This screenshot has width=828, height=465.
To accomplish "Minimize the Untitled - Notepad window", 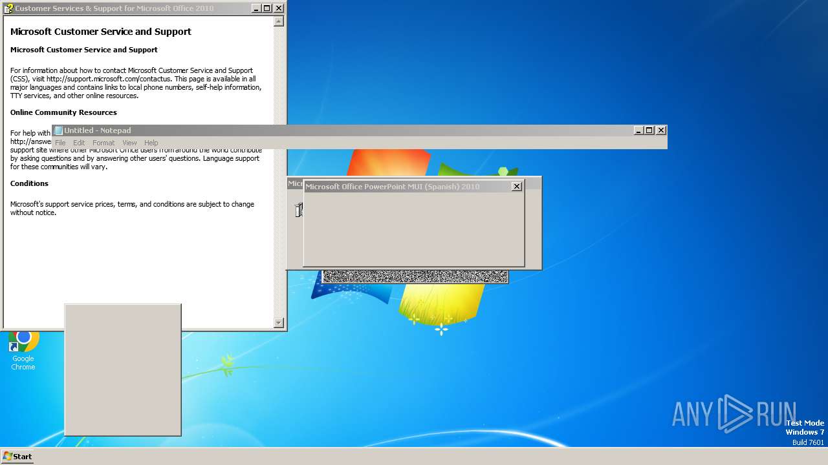I will point(639,130).
